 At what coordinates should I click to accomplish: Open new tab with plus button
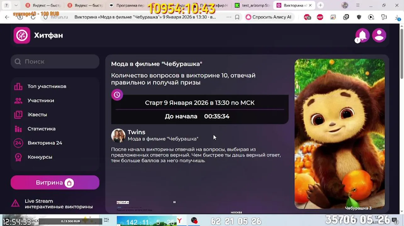pyautogui.click(x=320, y=5)
